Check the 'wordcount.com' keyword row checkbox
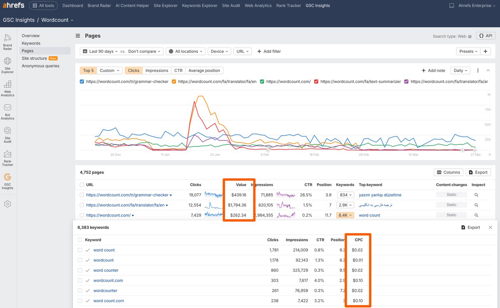Viewport: 500px width, 308px height. click(80, 281)
